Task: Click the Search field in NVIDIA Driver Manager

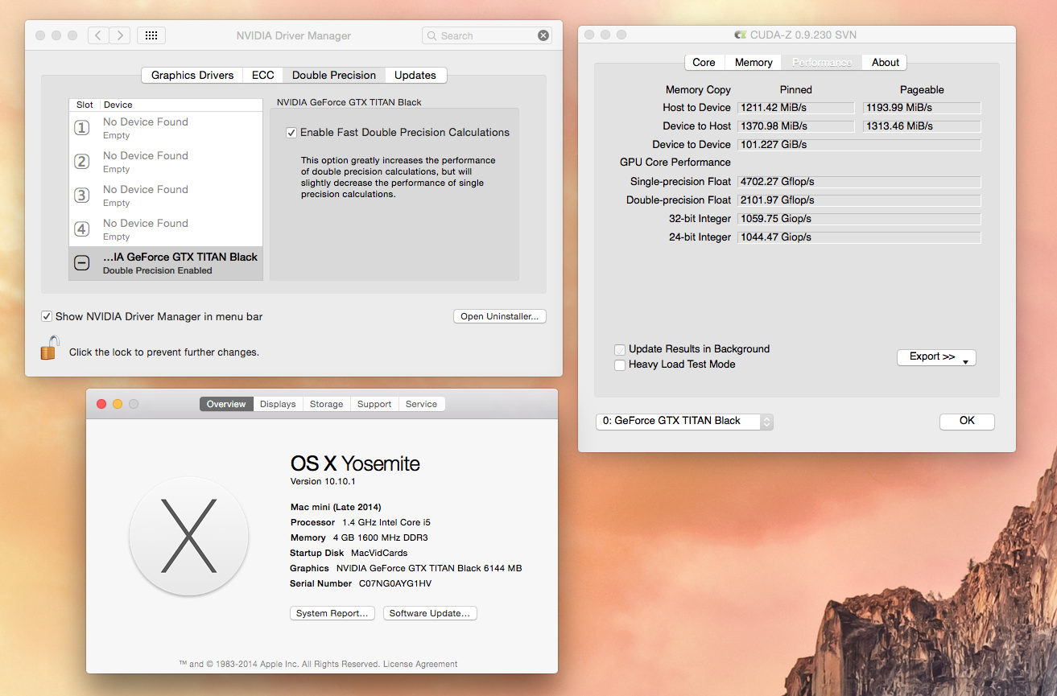Action: (486, 35)
